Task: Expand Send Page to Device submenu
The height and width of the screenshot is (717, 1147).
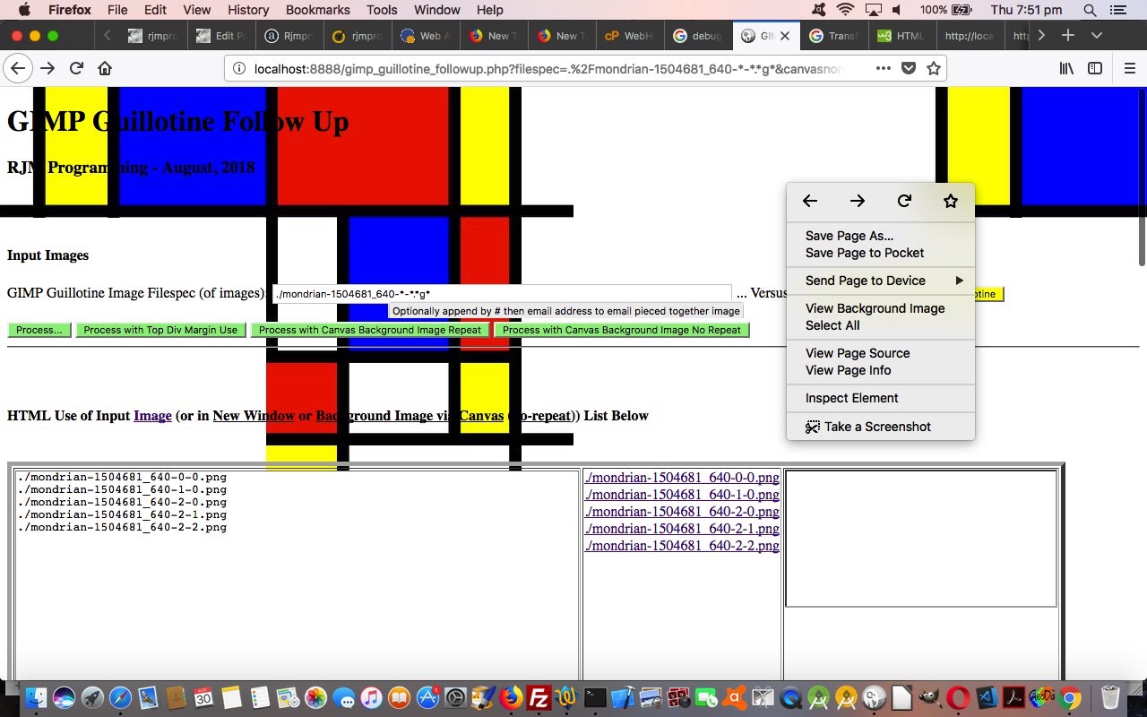Action: [x=880, y=281]
